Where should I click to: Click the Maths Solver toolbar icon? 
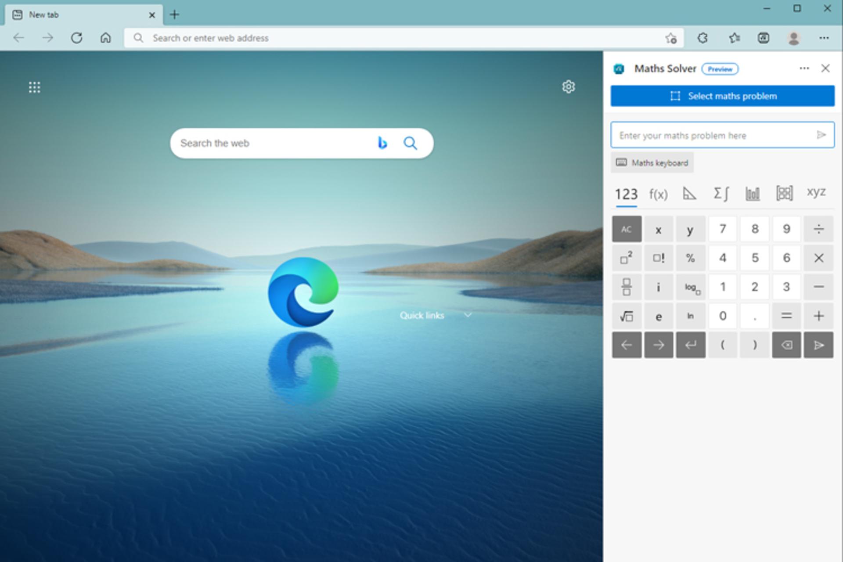pyautogui.click(x=764, y=38)
